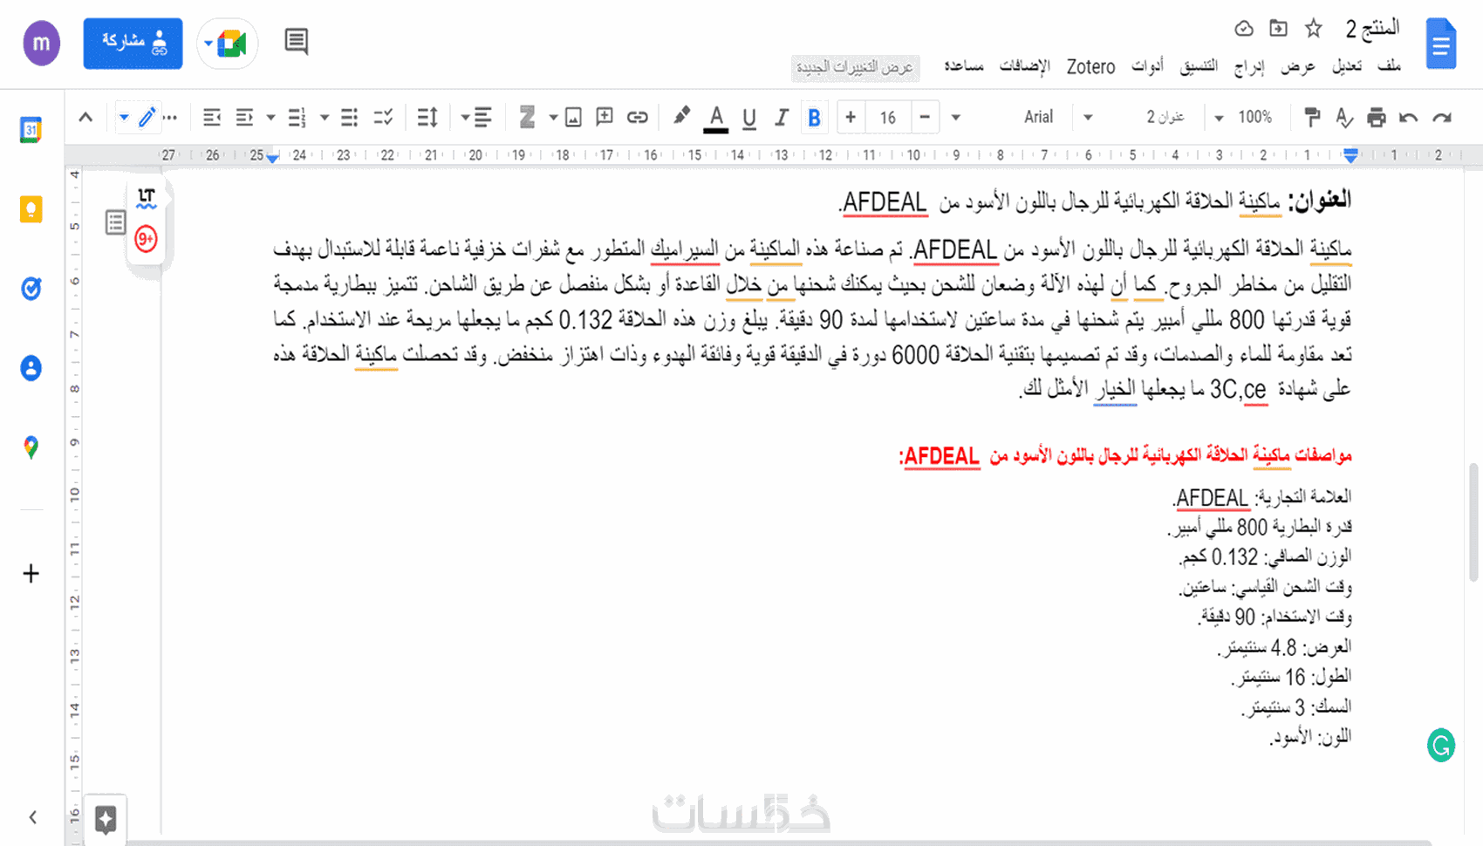Click the Print icon
This screenshot has width=1483, height=846.
(1377, 117)
